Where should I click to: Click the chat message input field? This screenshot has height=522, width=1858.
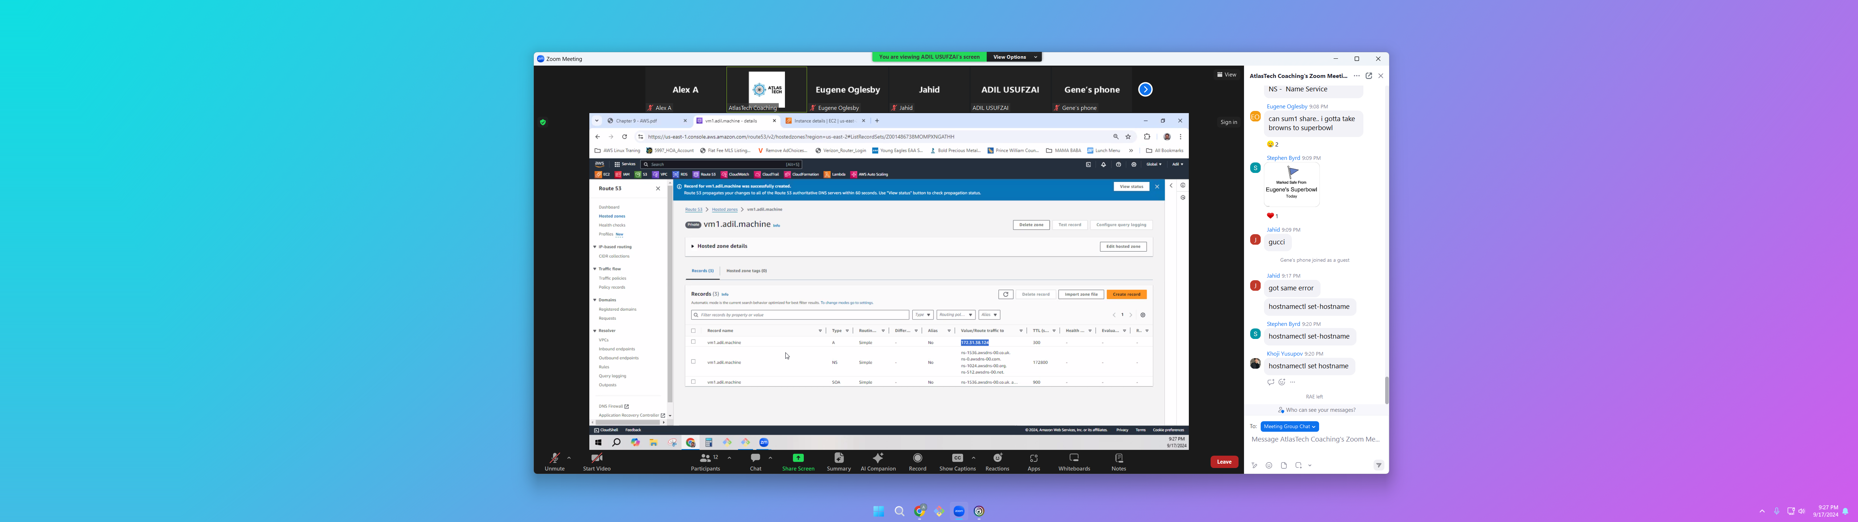1315,439
